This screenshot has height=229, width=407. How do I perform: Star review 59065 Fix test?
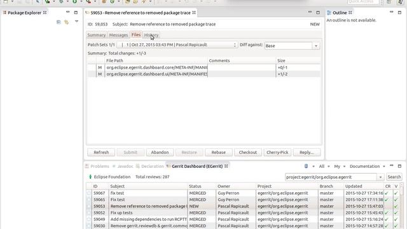pyautogui.click(x=89, y=200)
